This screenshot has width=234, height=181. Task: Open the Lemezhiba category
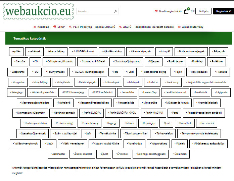(127, 93)
